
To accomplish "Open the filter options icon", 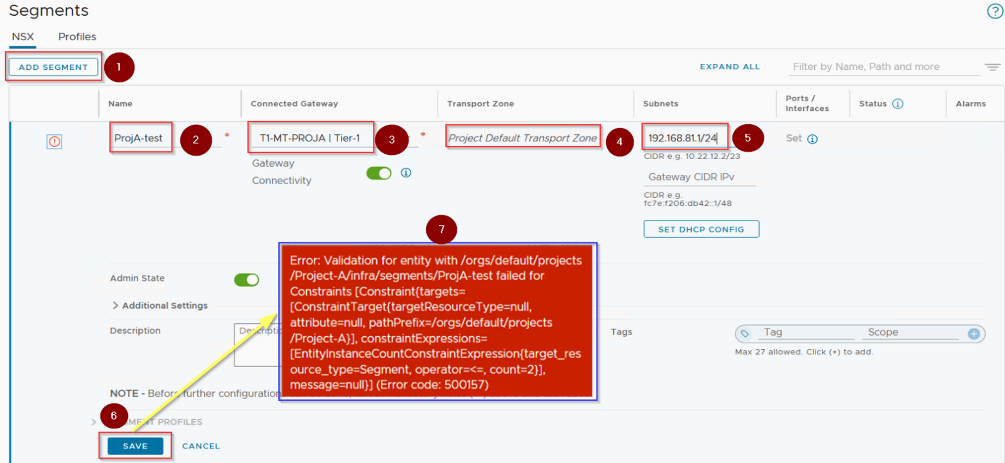I will [x=993, y=67].
